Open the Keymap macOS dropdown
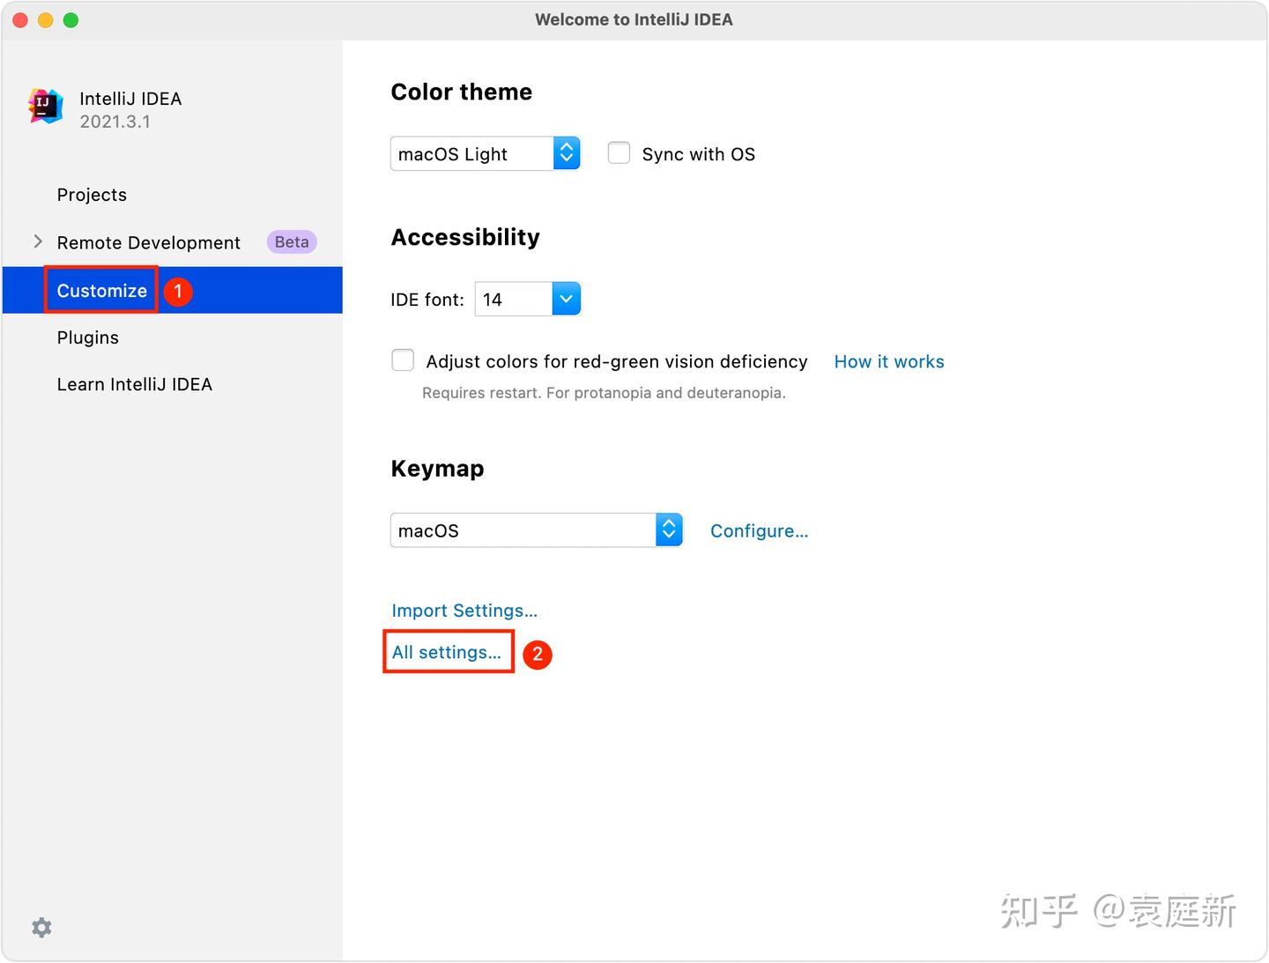1269x963 pixels. click(x=537, y=530)
